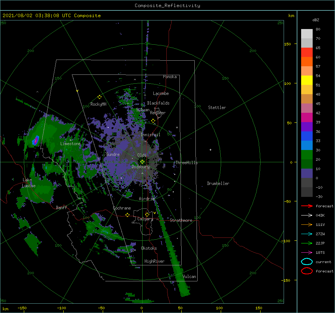Image resolution: width=335 pixels, height=313 pixels.
Task: Click the 80 dBZ value on the scale
Action: click(x=318, y=29)
